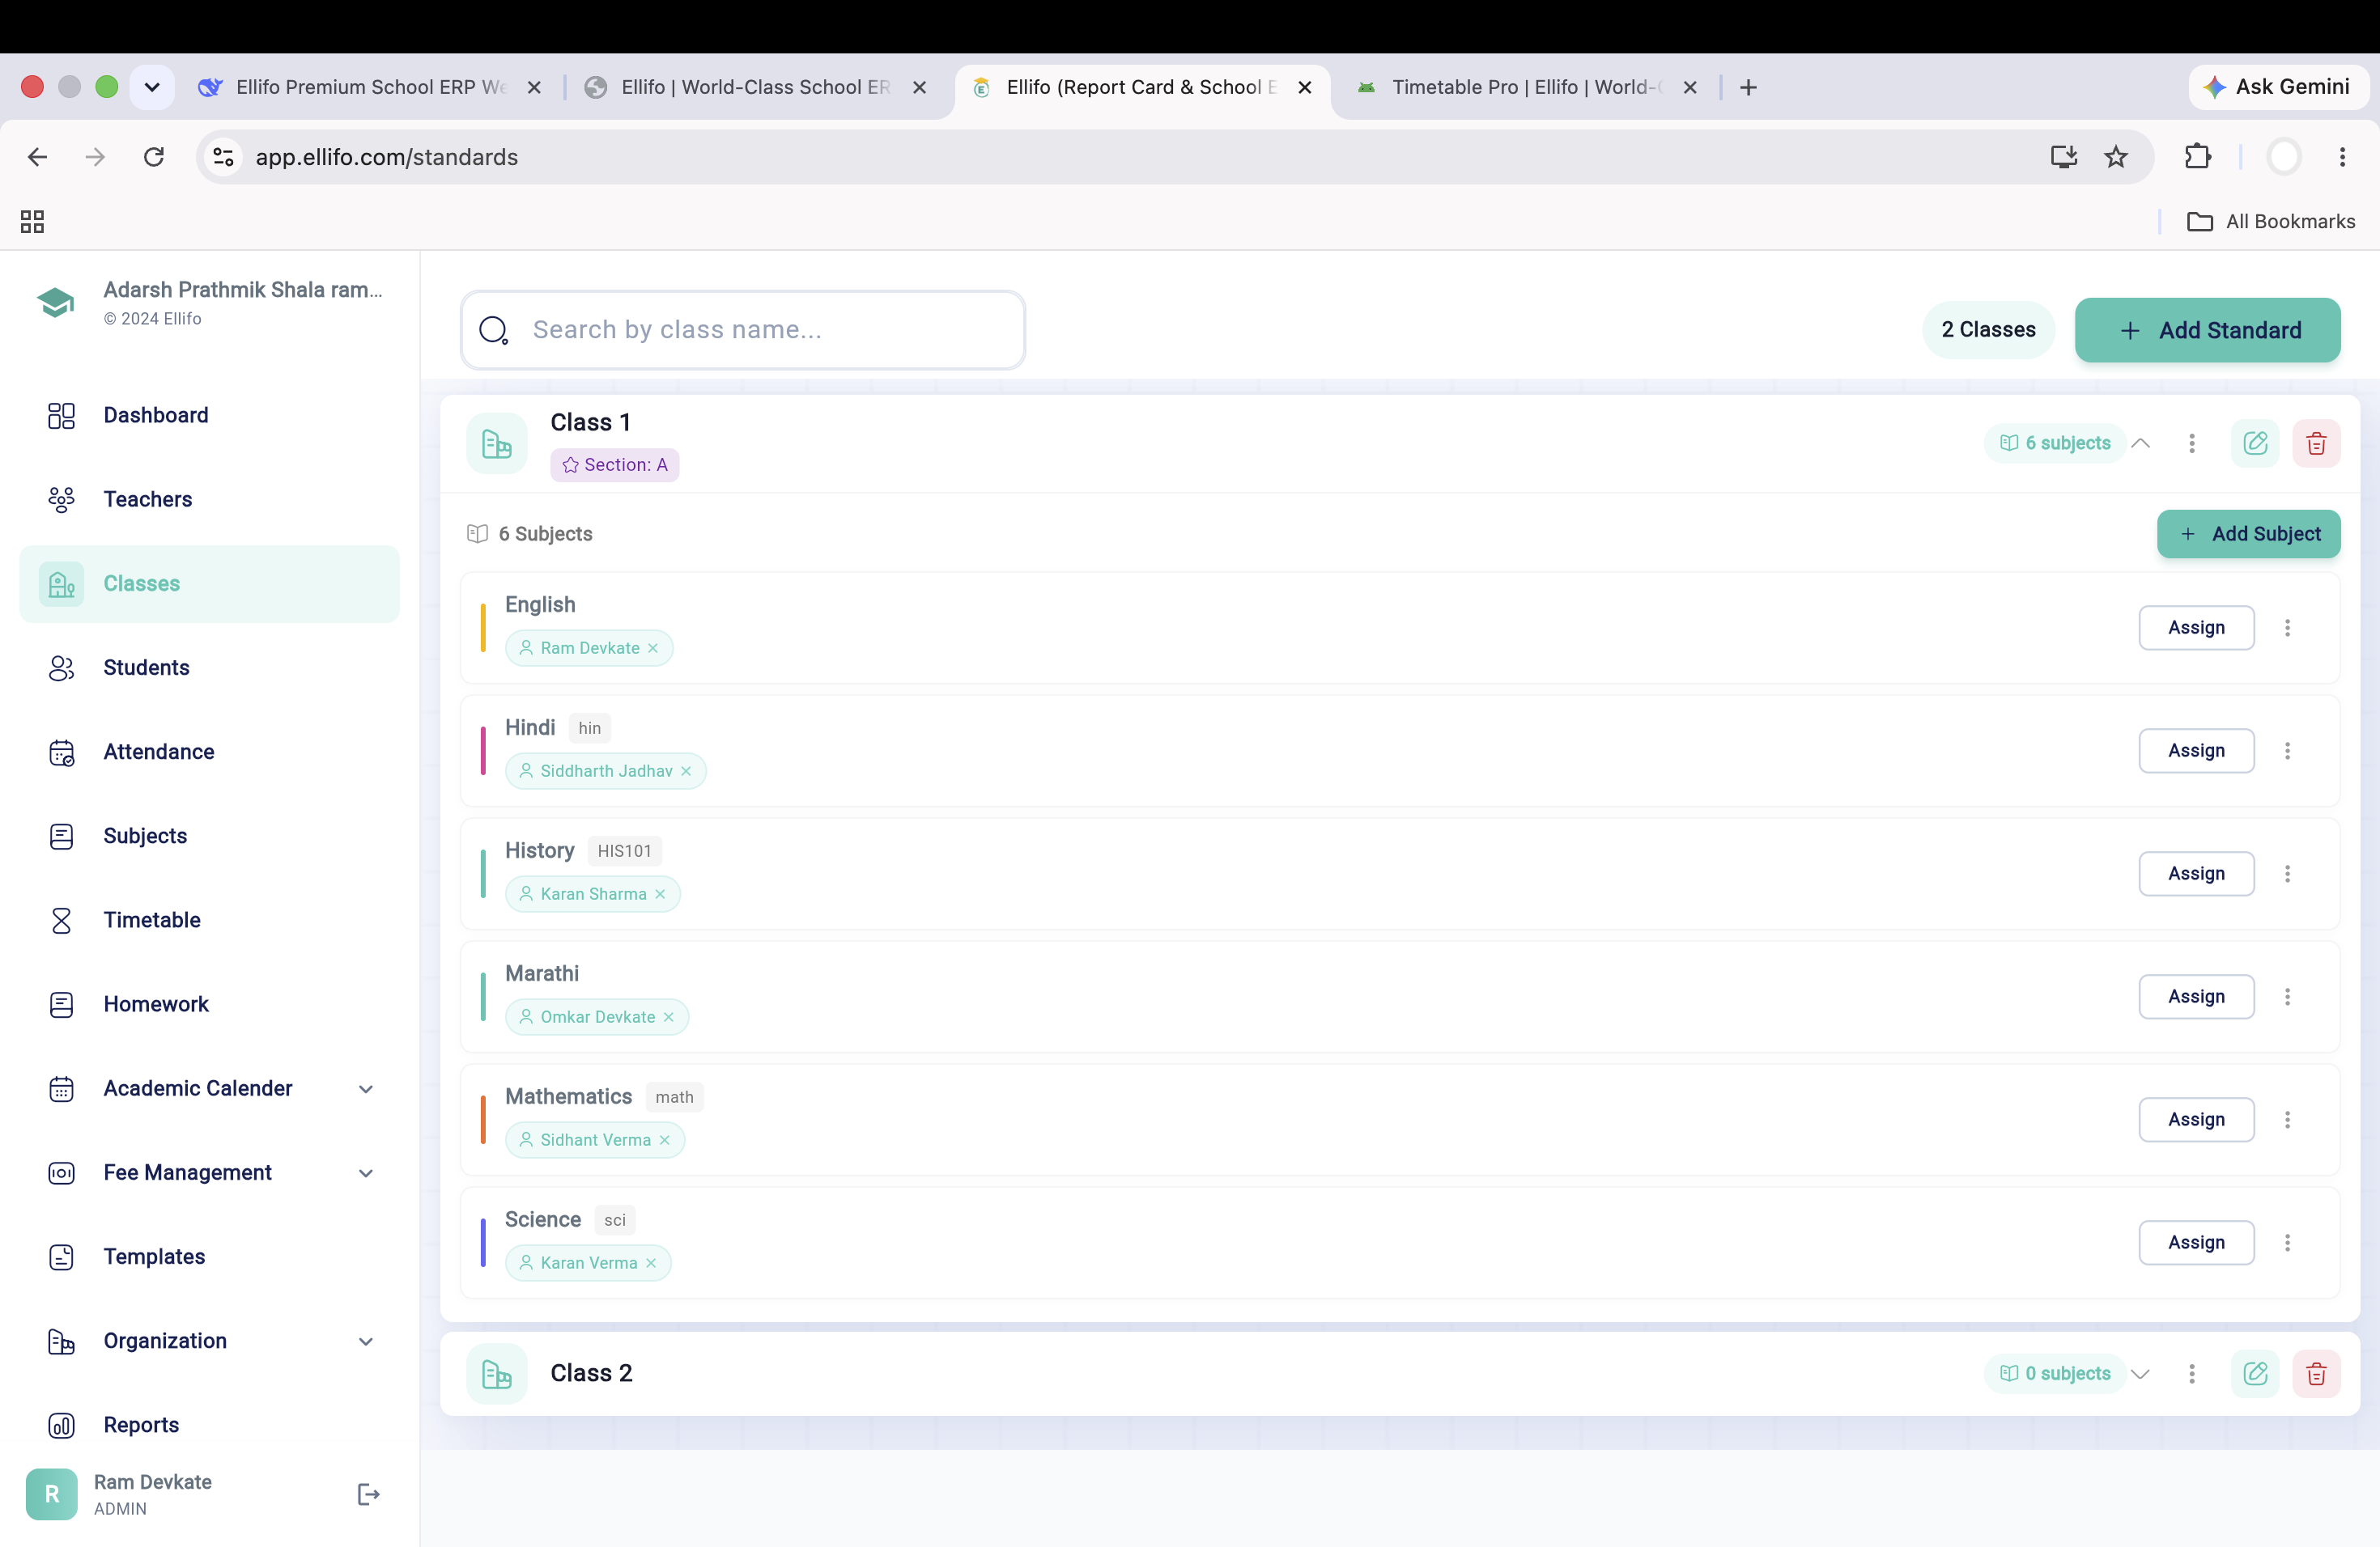Remove Ram Devkate from English subject

[x=653, y=649]
